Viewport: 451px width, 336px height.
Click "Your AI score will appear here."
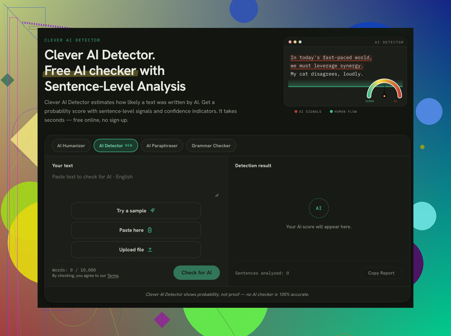(x=319, y=227)
